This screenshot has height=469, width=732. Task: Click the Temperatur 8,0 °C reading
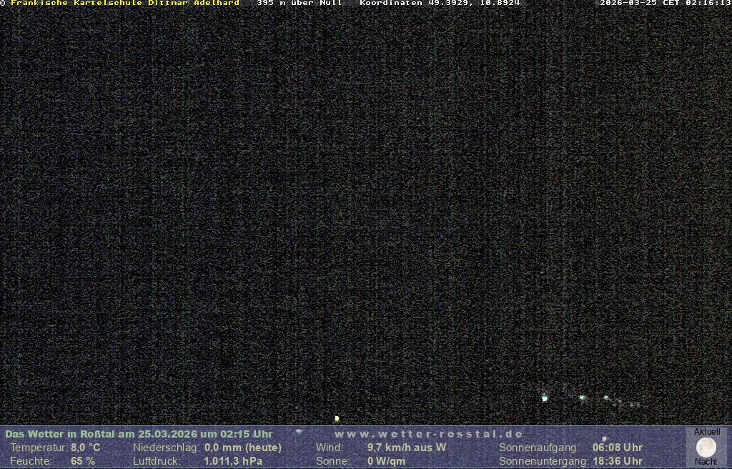pos(85,448)
